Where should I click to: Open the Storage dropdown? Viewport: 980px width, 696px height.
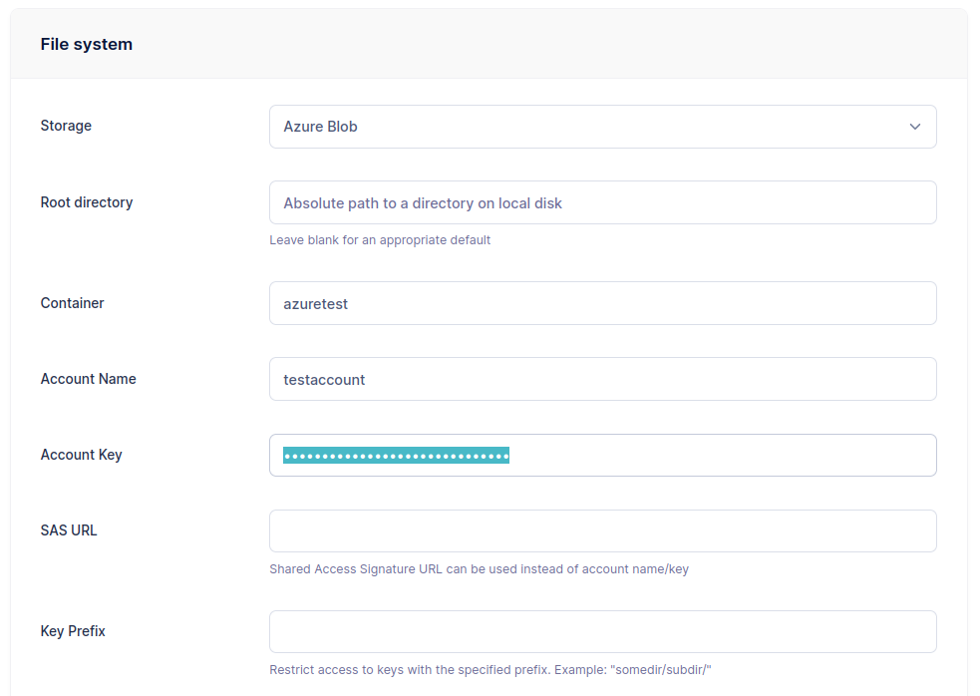[602, 127]
